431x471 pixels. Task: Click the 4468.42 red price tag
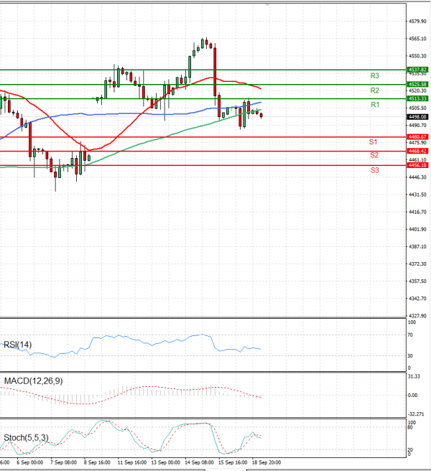[417, 151]
